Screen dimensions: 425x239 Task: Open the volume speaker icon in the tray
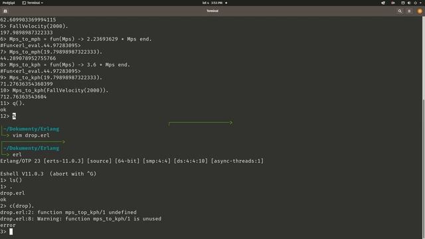tap(409, 3)
